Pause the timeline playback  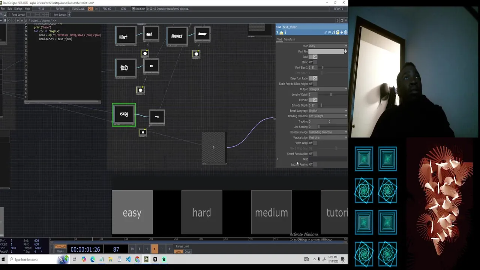pos(139,249)
